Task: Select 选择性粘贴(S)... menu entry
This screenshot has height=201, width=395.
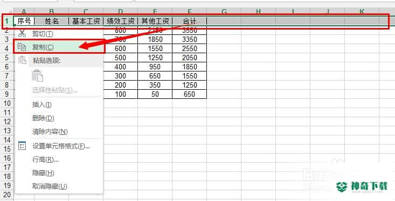Action: (54, 90)
